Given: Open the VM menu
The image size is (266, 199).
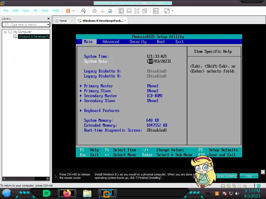Looking at the screenshot, I should click(35, 10).
